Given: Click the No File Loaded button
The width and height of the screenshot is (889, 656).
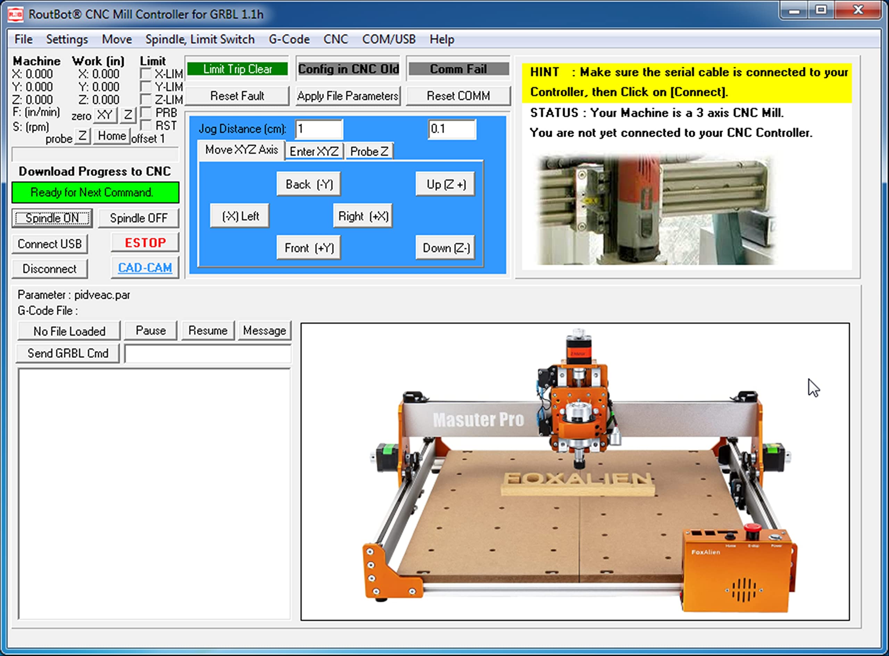Looking at the screenshot, I should [69, 331].
